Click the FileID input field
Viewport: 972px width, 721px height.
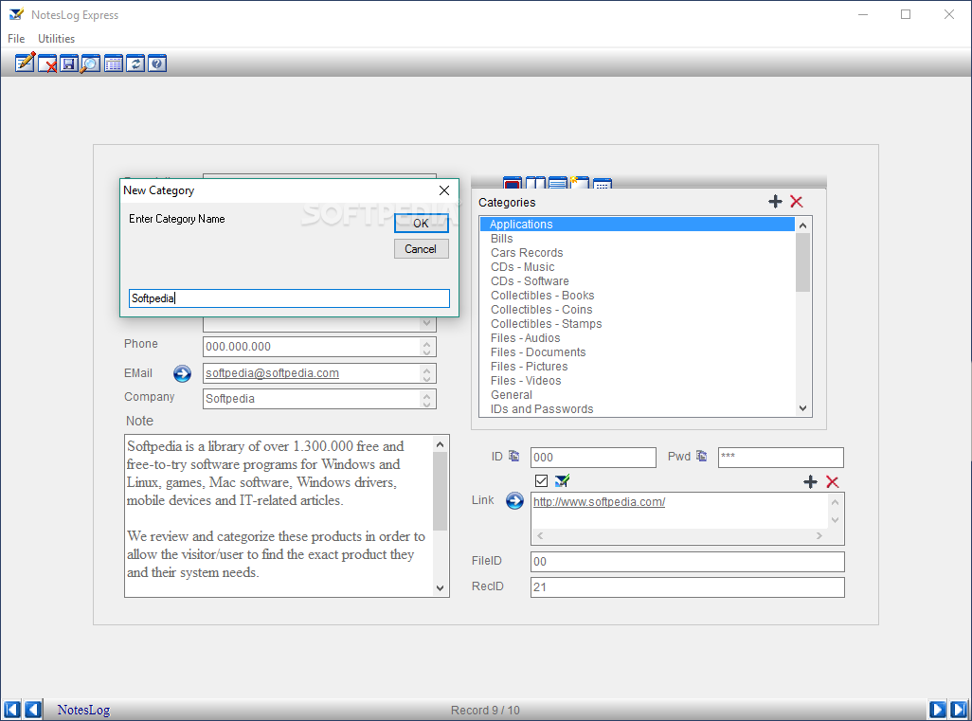click(688, 562)
